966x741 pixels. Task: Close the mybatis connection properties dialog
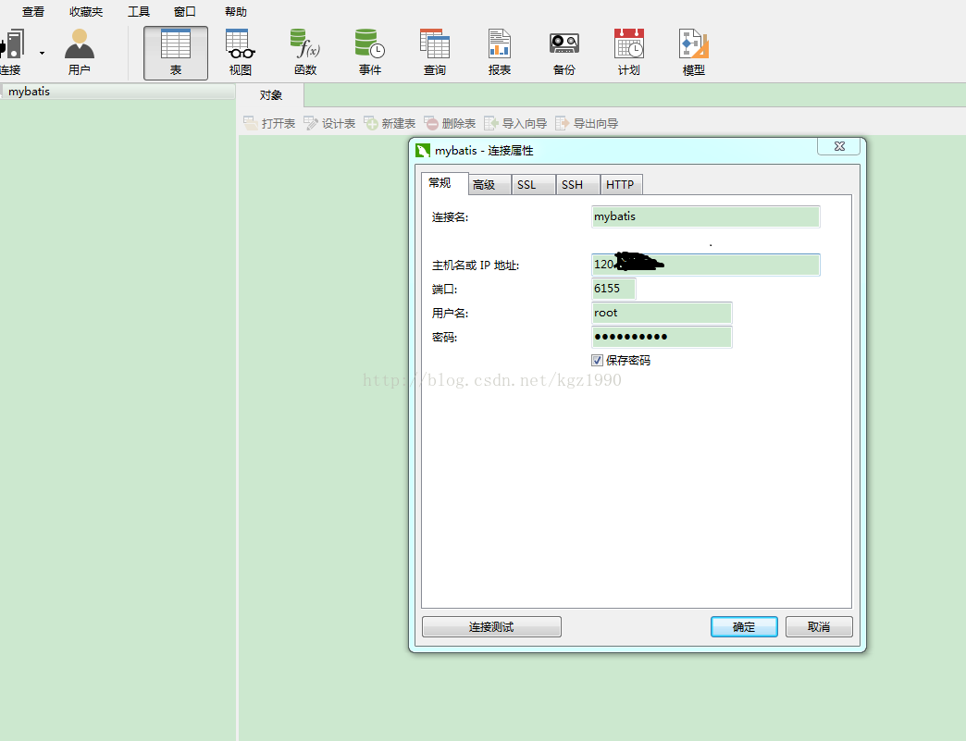tap(839, 146)
